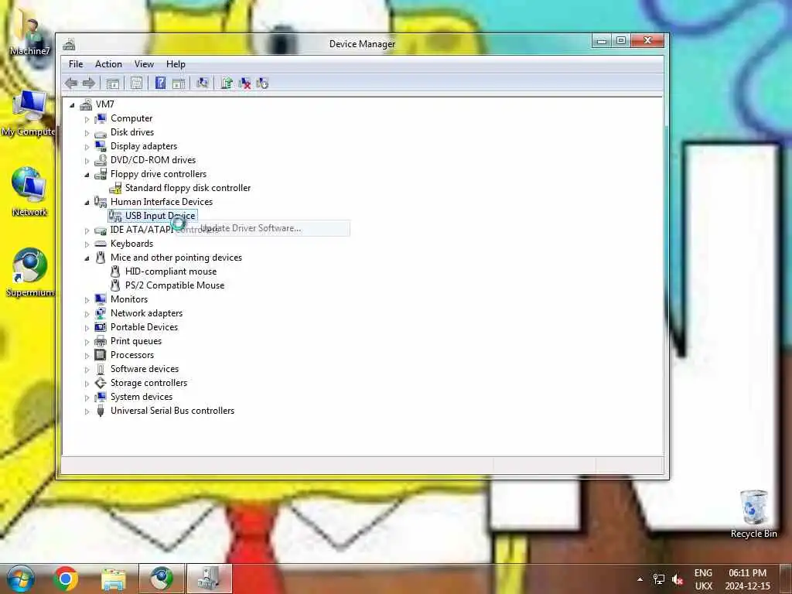Click the My Computer desktop icon

click(29, 113)
